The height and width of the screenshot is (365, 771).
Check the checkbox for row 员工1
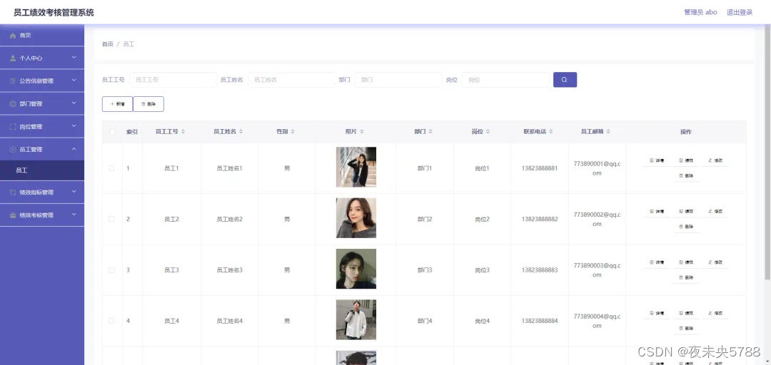[x=111, y=168]
